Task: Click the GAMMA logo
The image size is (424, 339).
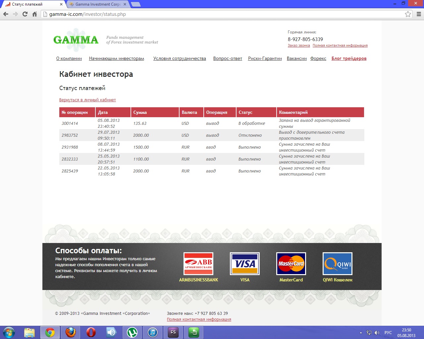Action: 76,40
